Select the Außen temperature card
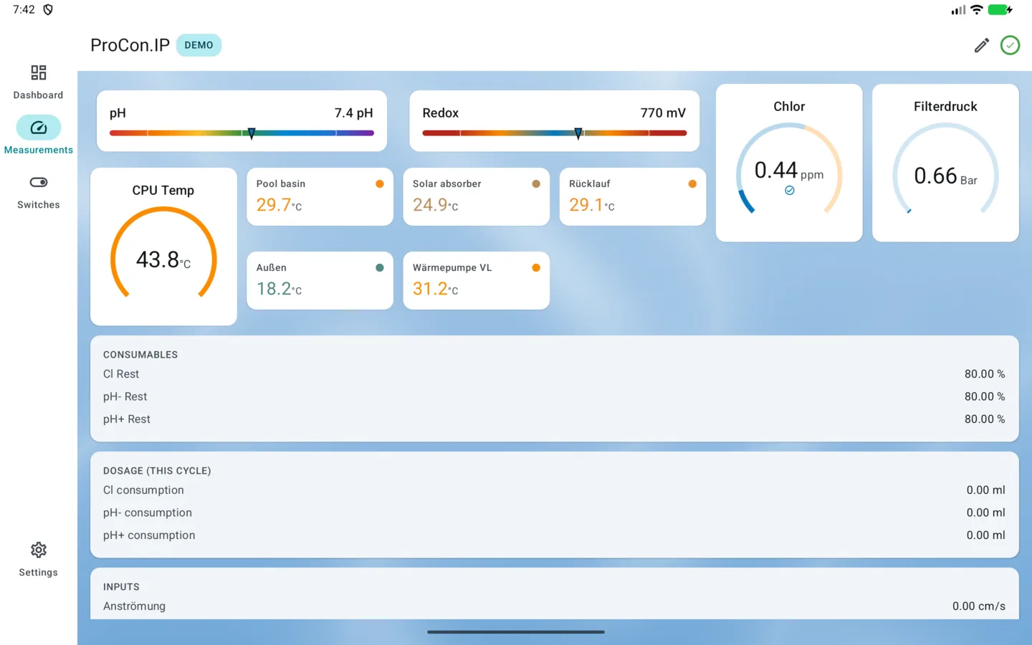 pos(320,280)
